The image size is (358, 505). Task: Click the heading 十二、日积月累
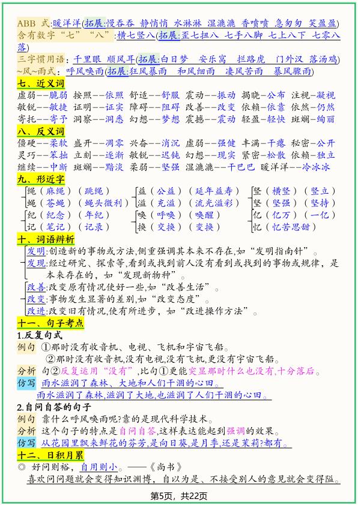point(50,455)
